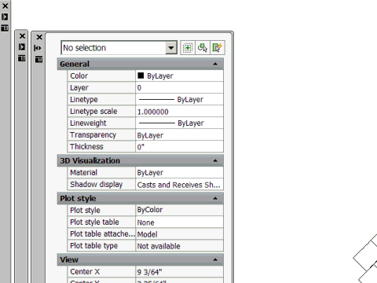Select the Plot style table label
Image resolution: width=377 pixels, height=283 pixels.
click(x=94, y=222)
